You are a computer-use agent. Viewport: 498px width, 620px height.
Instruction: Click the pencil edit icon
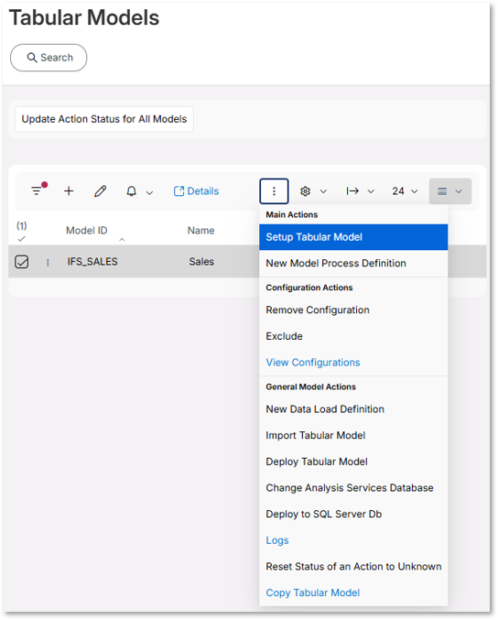point(101,191)
